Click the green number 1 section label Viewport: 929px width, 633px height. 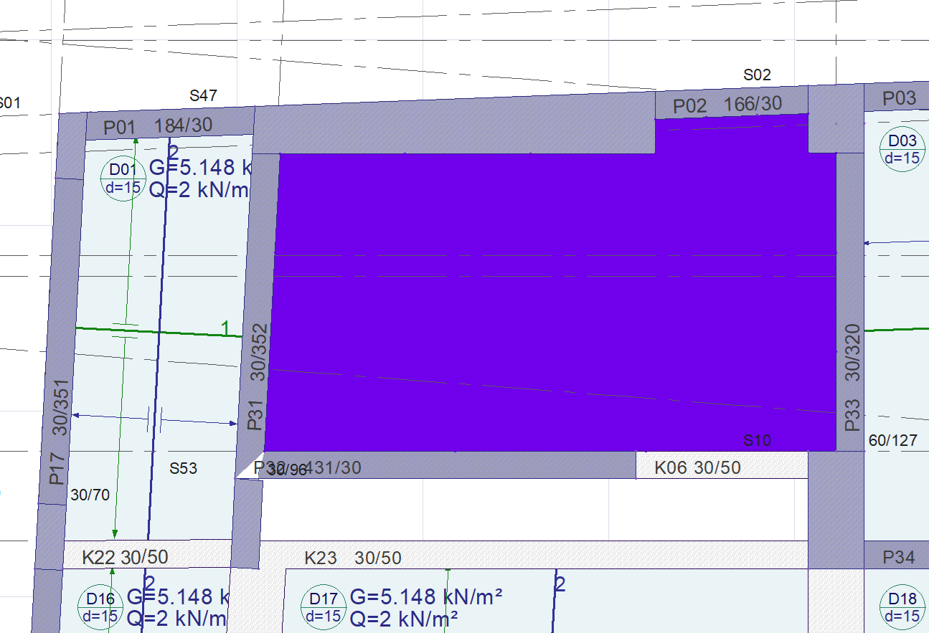click(225, 328)
